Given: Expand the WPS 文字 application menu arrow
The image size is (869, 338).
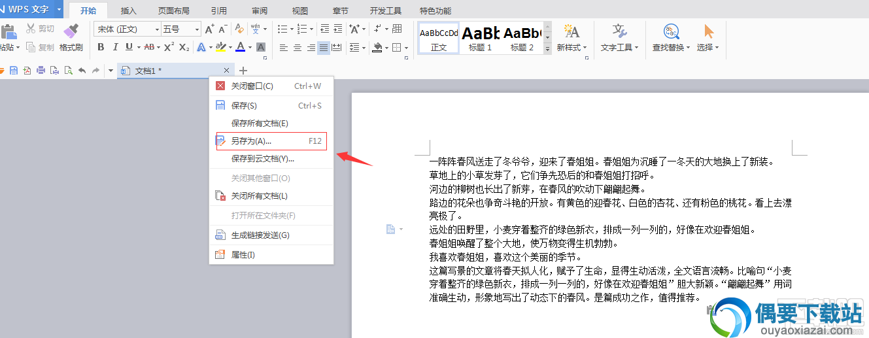Looking at the screenshot, I should coord(58,10).
